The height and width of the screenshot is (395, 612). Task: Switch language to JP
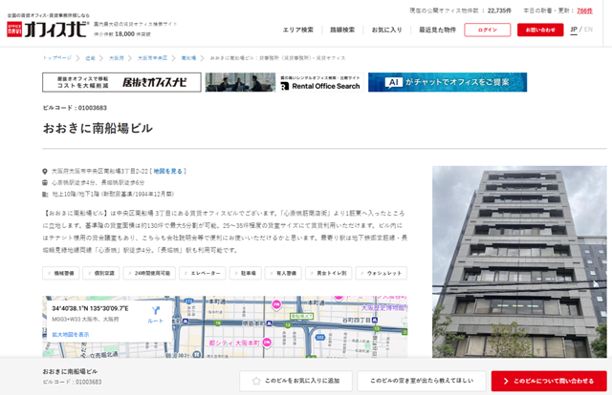pos(573,30)
